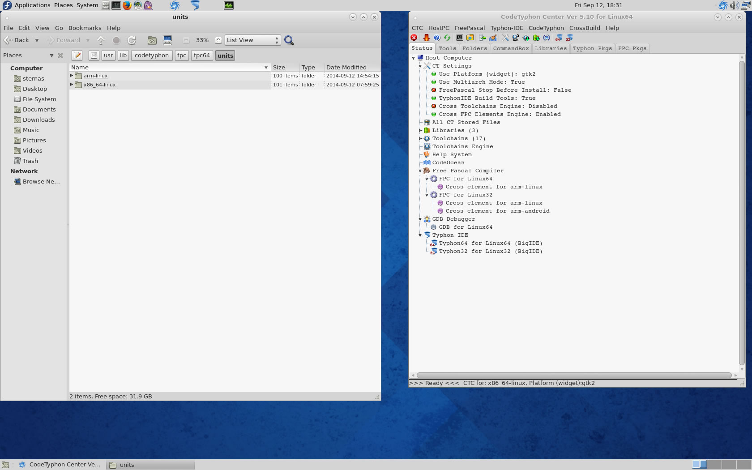Viewport: 752px width, 470px height.
Task: Open Trash in the Places sidebar
Action: click(x=30, y=161)
